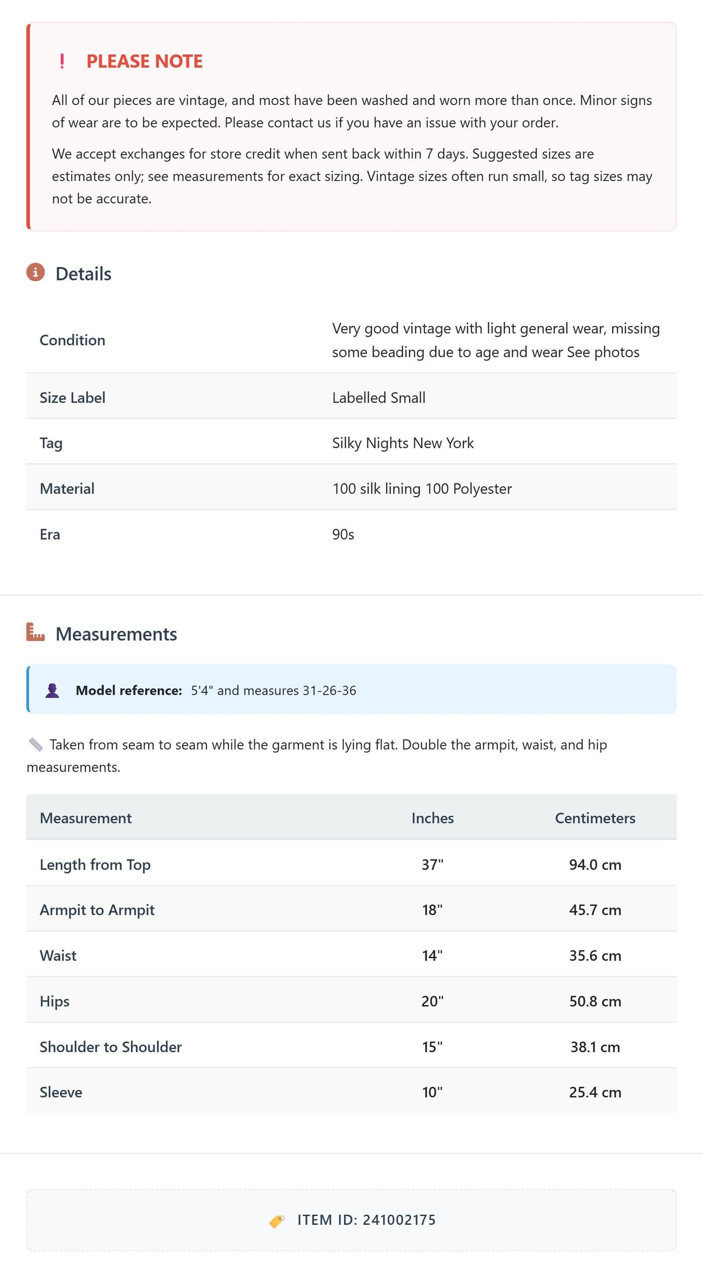Click the Inches column header
Screen dimensions: 703x1274
coord(433,818)
